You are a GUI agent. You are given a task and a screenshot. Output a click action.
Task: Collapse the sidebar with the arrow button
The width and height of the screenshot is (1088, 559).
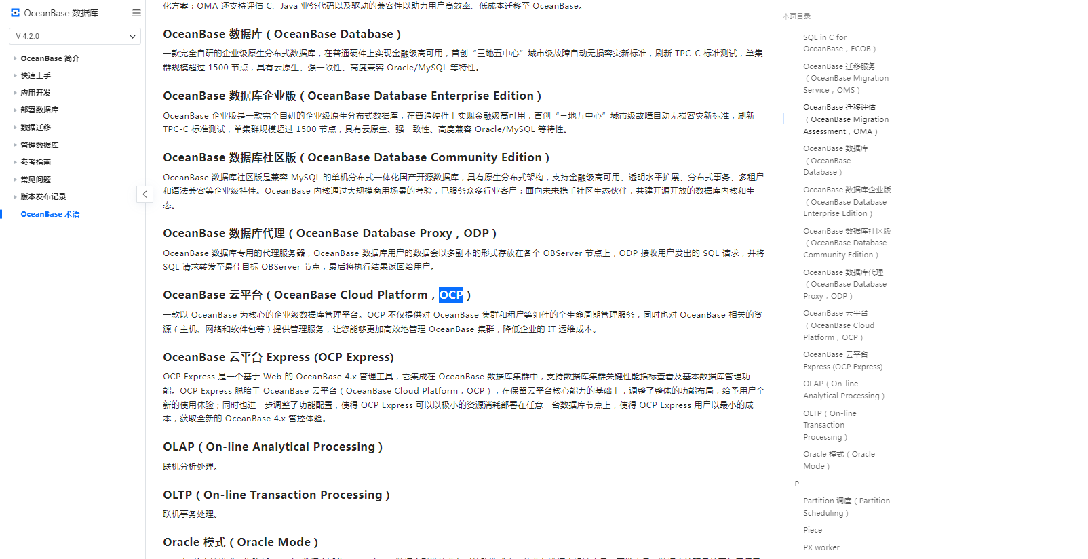[x=144, y=194]
